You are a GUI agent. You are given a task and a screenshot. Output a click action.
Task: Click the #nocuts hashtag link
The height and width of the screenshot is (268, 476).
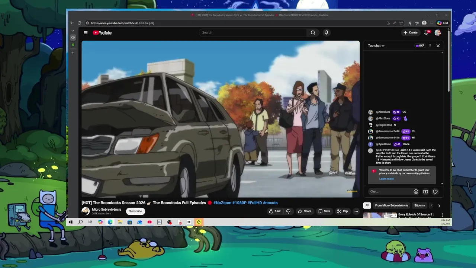click(x=270, y=203)
